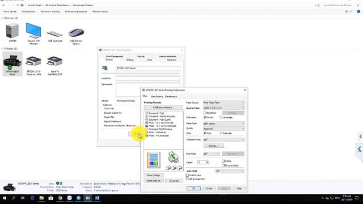Enable the Collate checkbox
This screenshot has height=204, width=363.
coord(223,161)
